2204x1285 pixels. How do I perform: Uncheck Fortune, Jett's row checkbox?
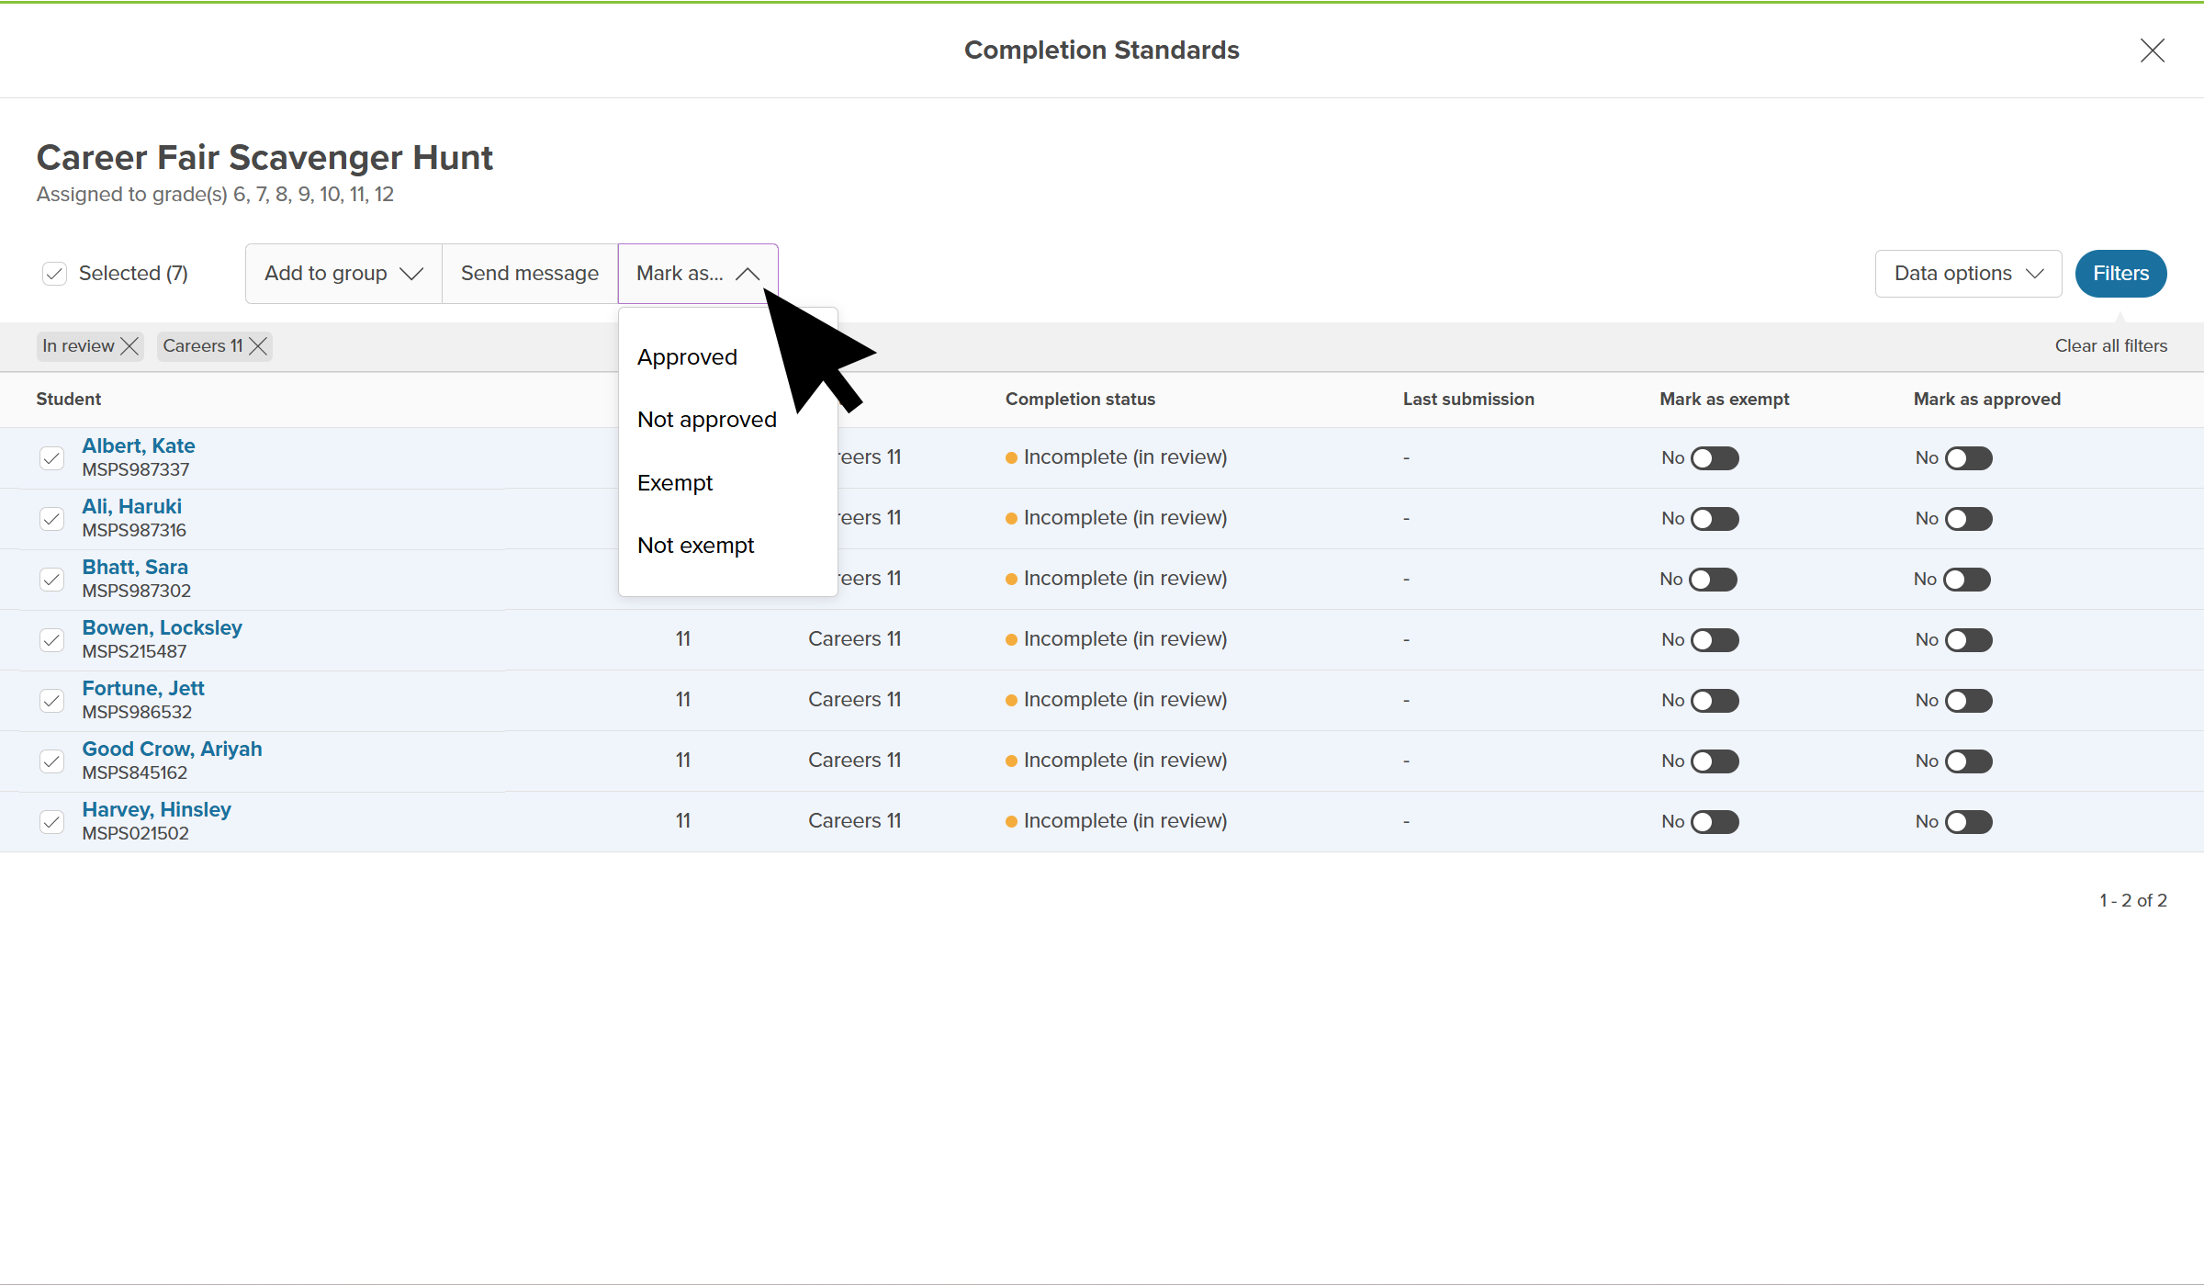coord(52,701)
